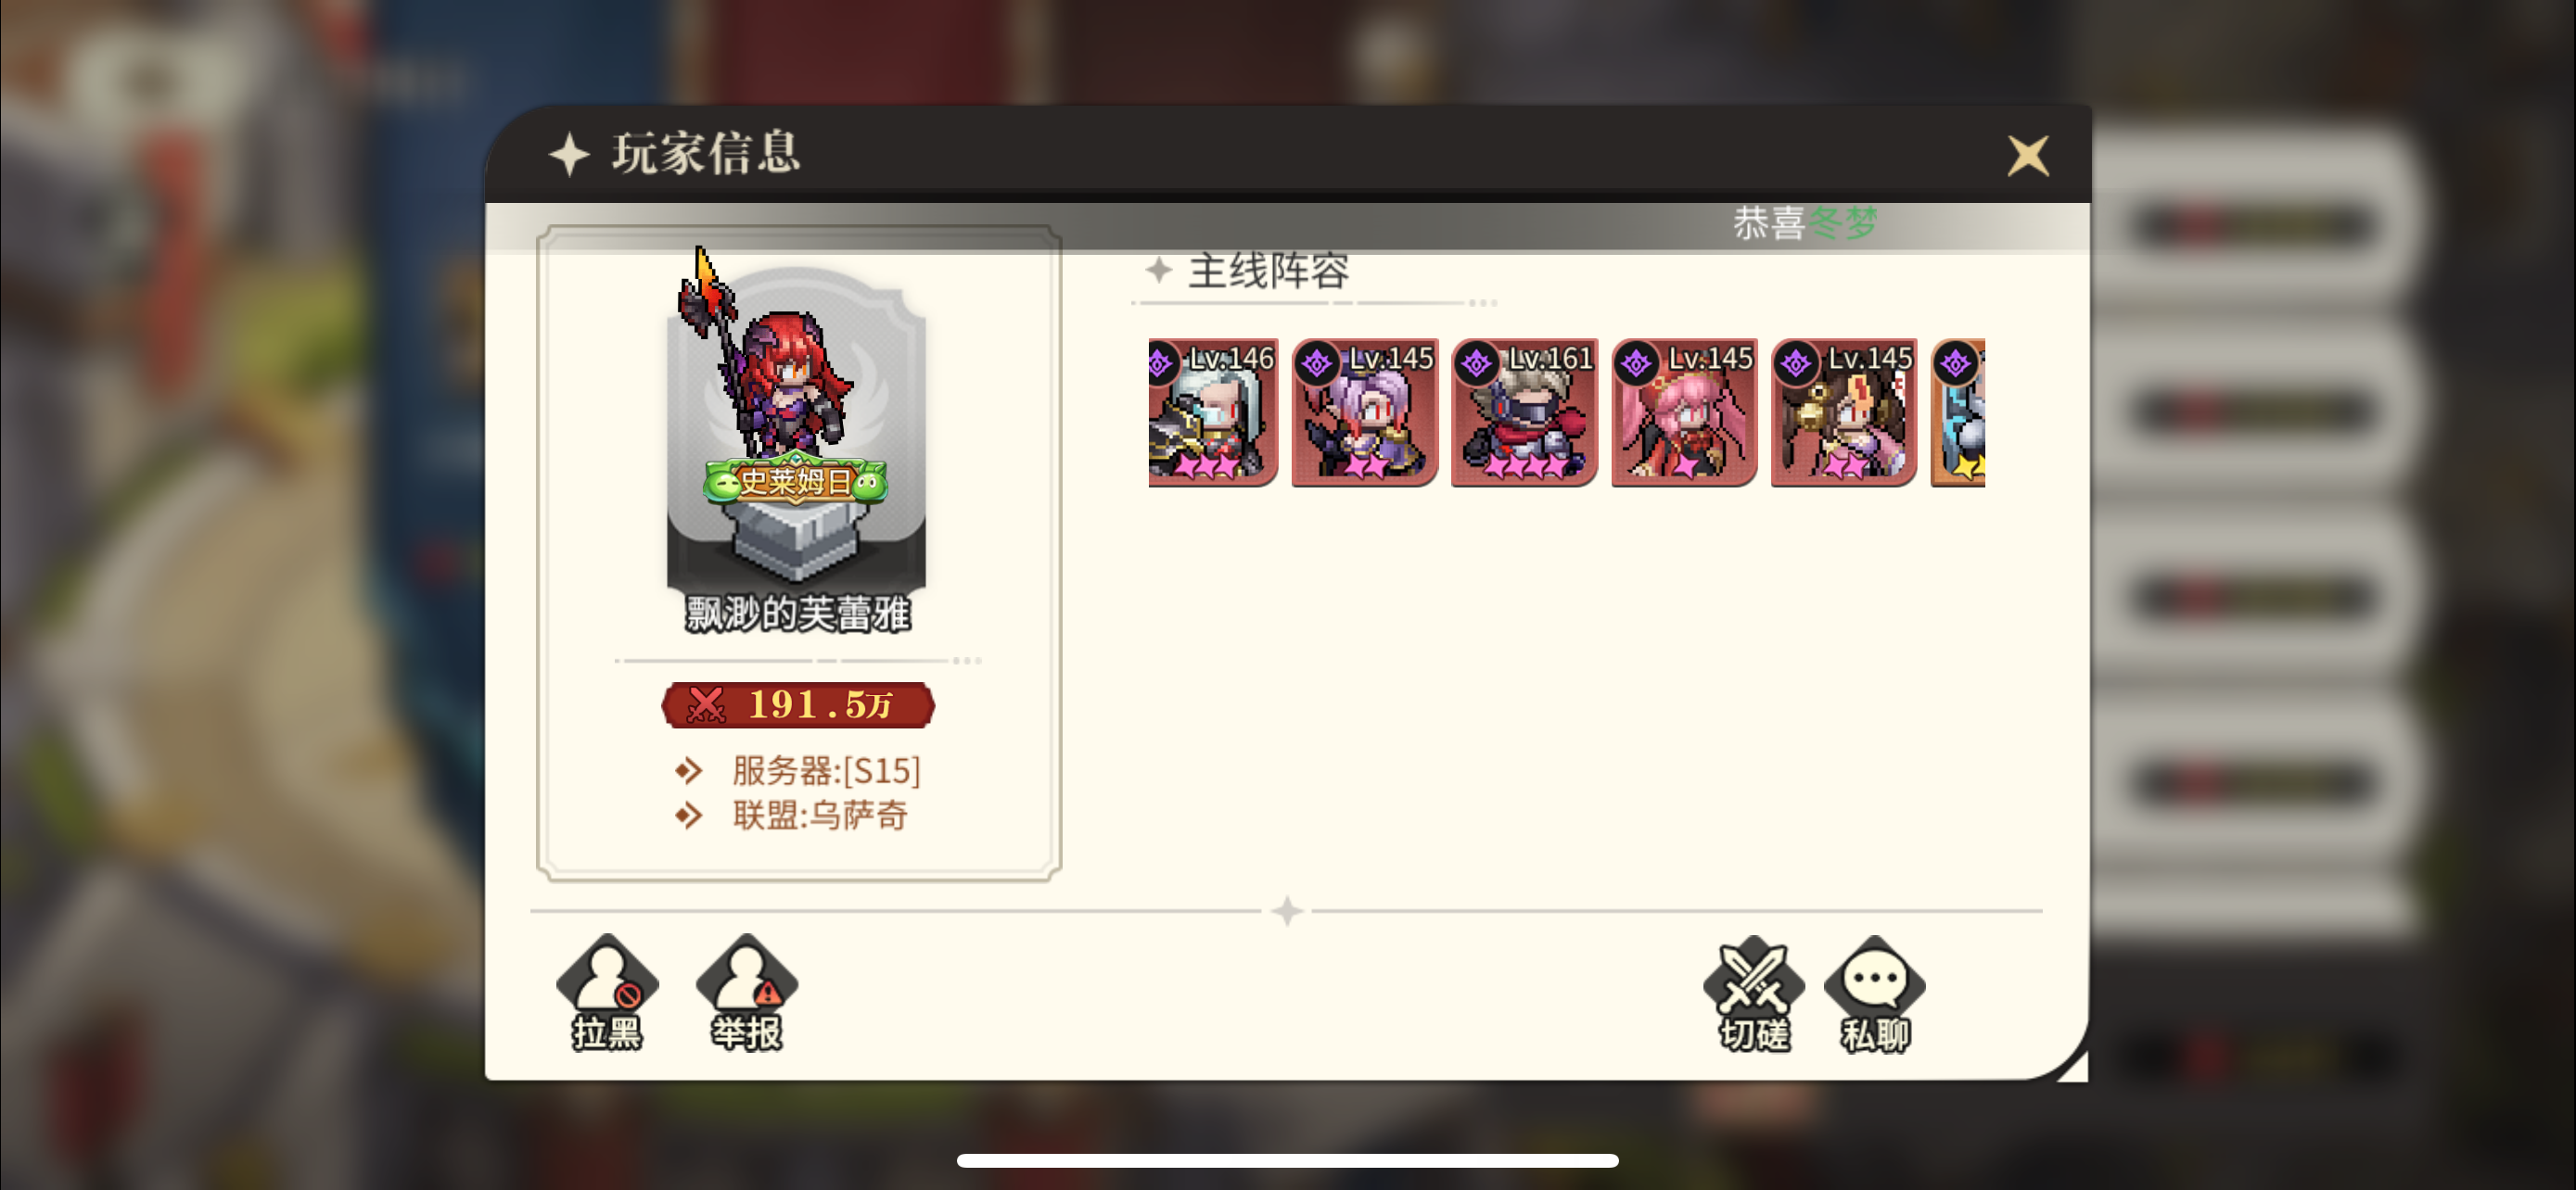Open 私聊 private chat
The image size is (2576, 1190).
click(x=1875, y=994)
